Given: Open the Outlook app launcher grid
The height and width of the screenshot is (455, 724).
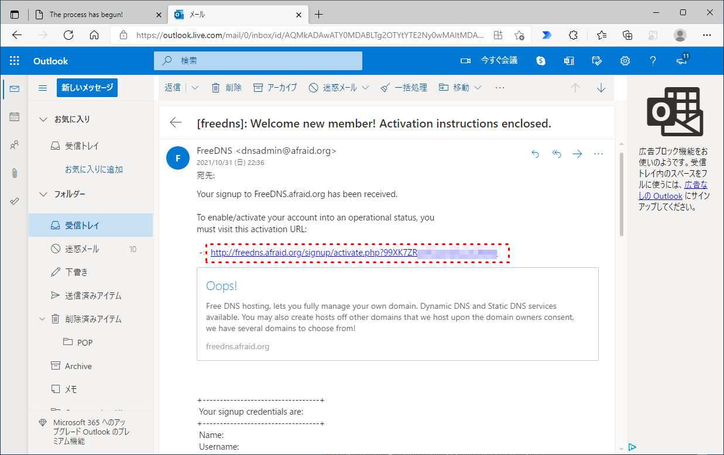Looking at the screenshot, I should [x=15, y=61].
